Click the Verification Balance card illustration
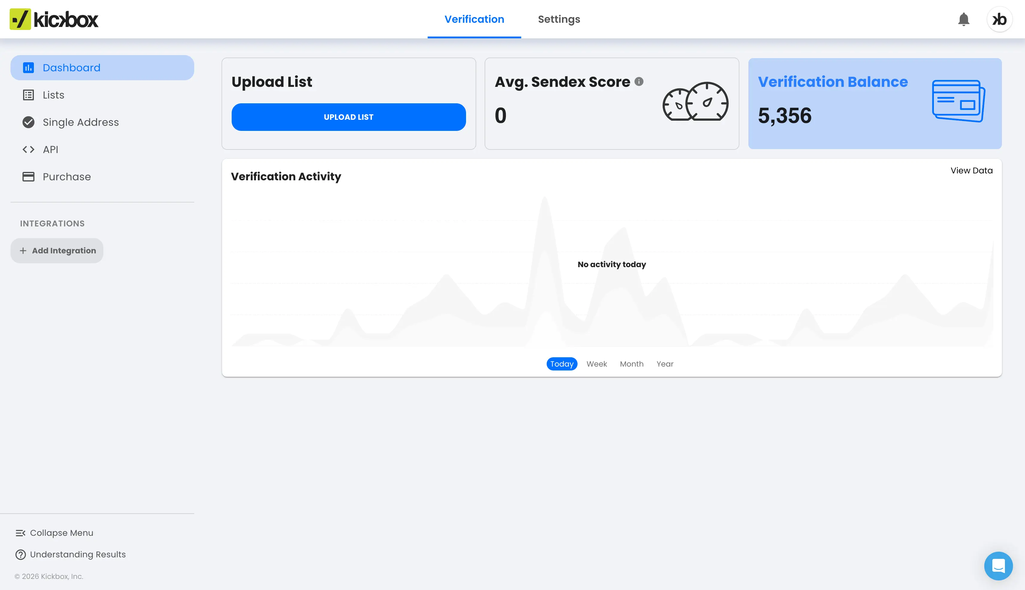1025x590 pixels. point(958,101)
